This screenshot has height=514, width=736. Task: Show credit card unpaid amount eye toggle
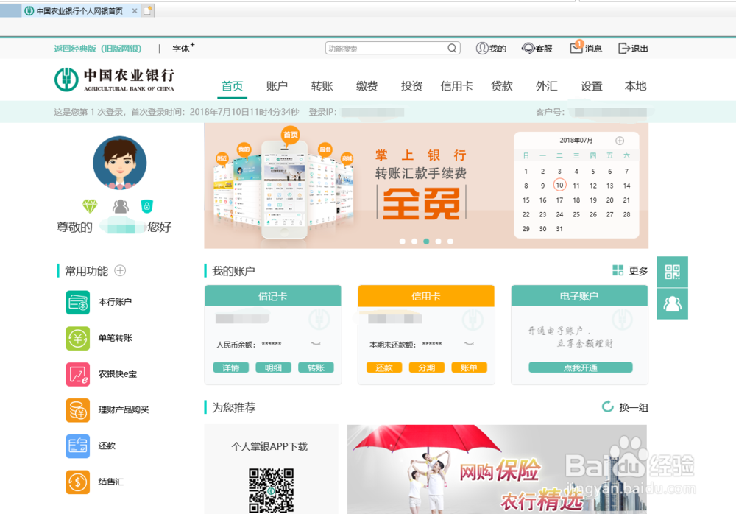[468, 344]
